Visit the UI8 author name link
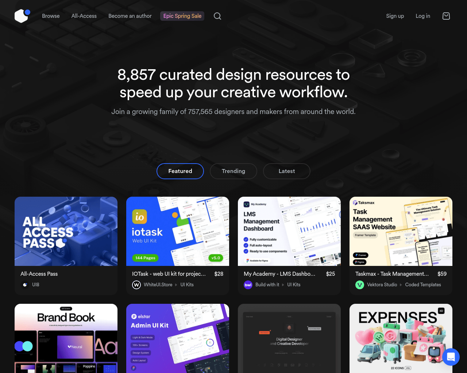 click(x=36, y=285)
